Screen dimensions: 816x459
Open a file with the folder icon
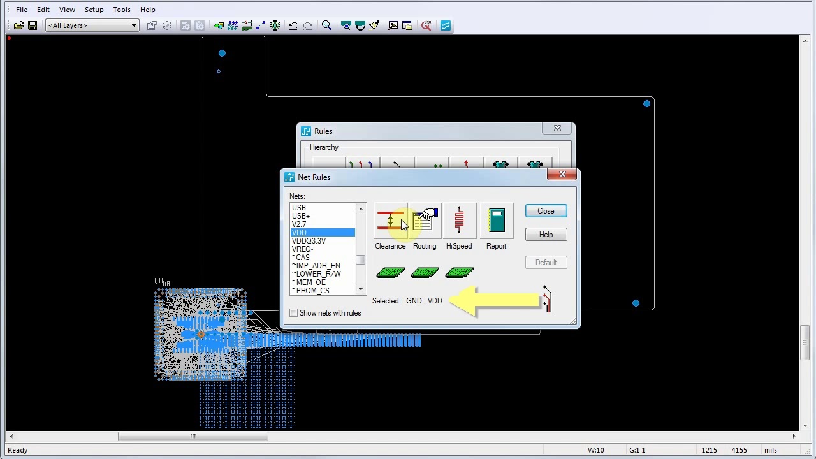click(x=18, y=25)
